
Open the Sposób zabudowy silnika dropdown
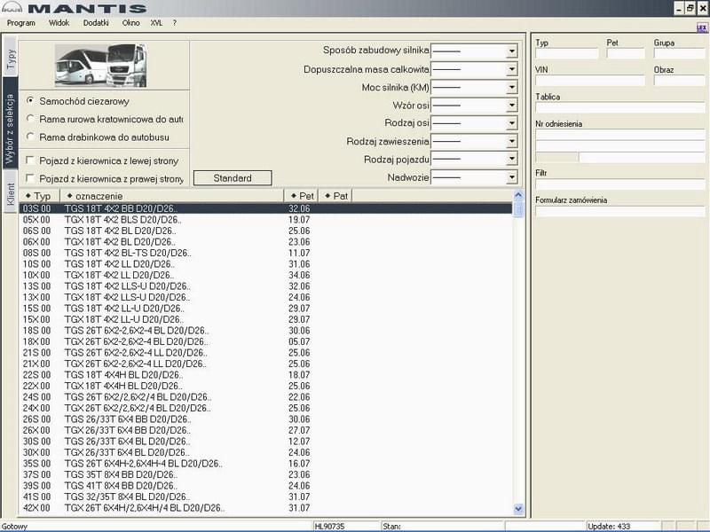[512, 51]
